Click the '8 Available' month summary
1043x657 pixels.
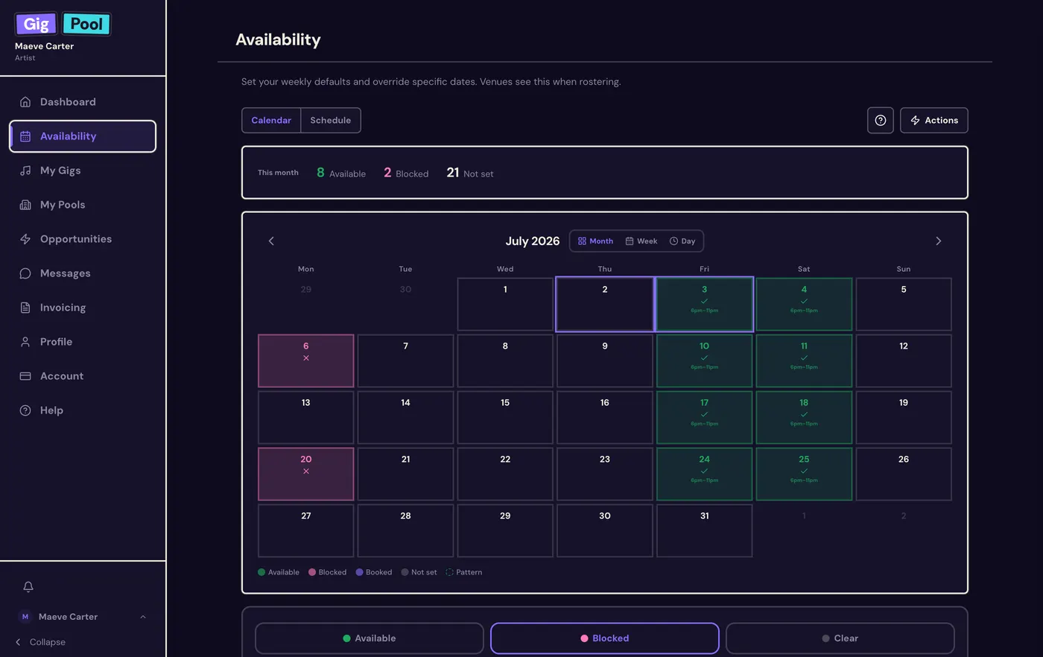click(x=341, y=173)
